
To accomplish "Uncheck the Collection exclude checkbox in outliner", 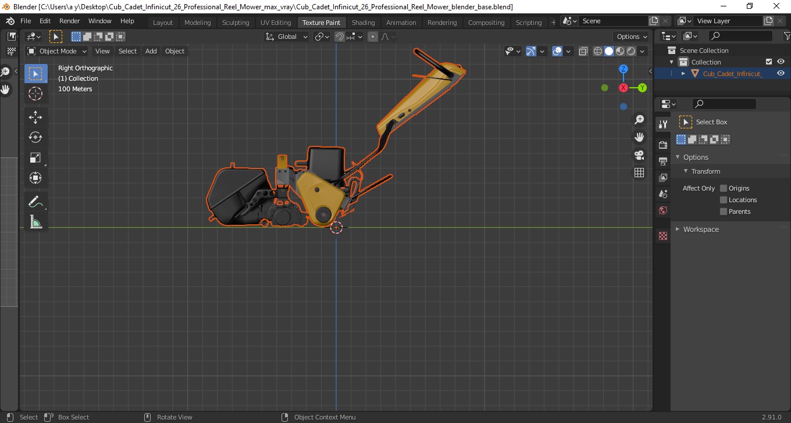I will (x=769, y=62).
